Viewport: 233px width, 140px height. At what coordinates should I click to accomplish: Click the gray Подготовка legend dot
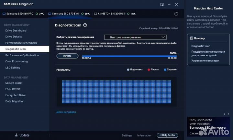[128, 70]
